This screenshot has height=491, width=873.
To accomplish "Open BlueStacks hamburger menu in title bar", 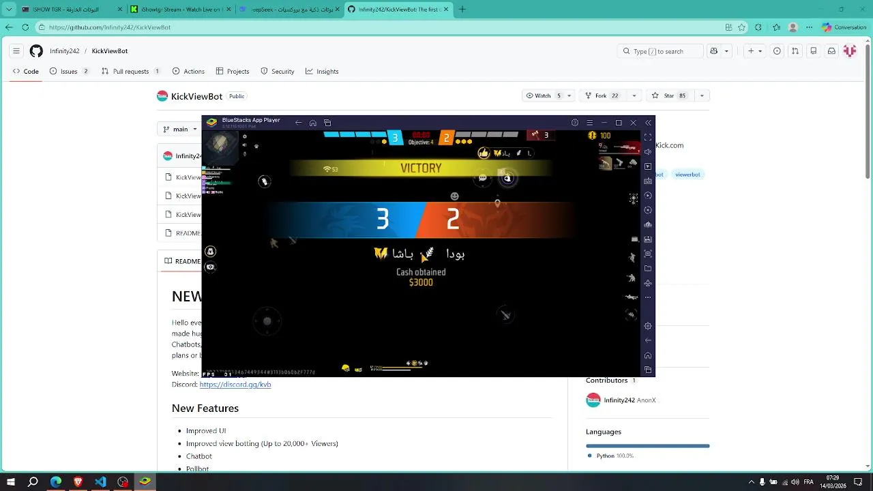I will (589, 123).
